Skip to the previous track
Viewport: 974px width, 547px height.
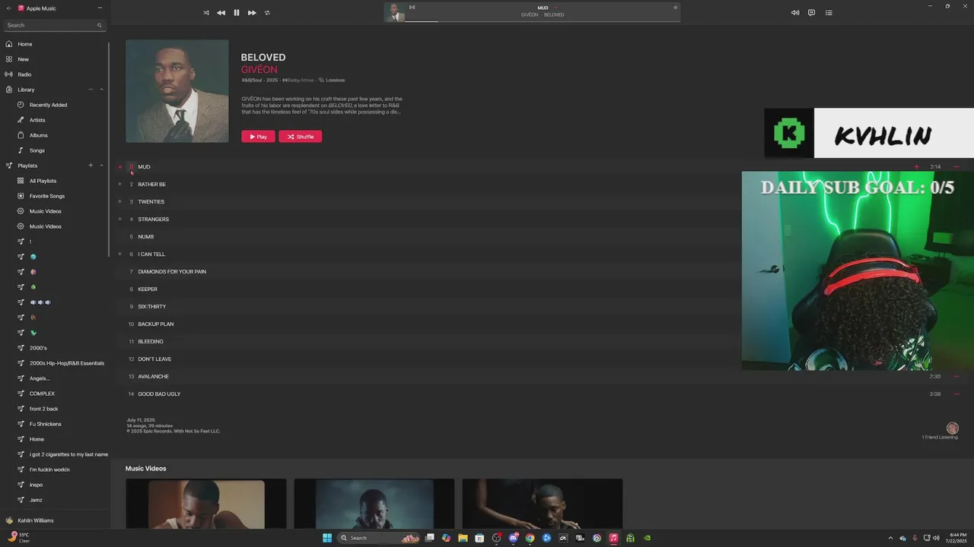[x=221, y=13]
